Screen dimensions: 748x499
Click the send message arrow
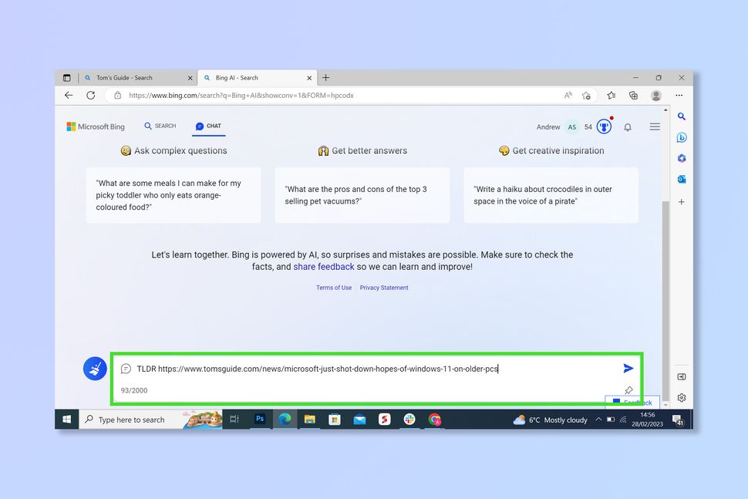click(628, 369)
